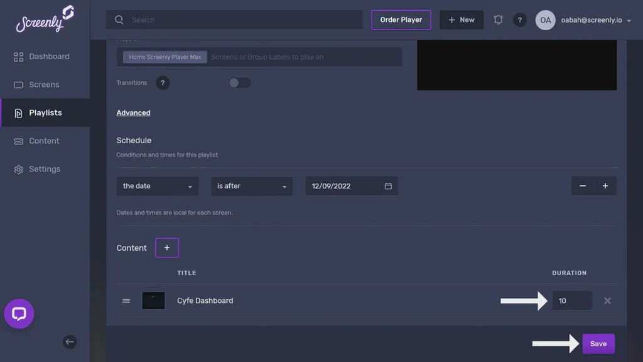Open the Content library
The height and width of the screenshot is (362, 643).
43,141
